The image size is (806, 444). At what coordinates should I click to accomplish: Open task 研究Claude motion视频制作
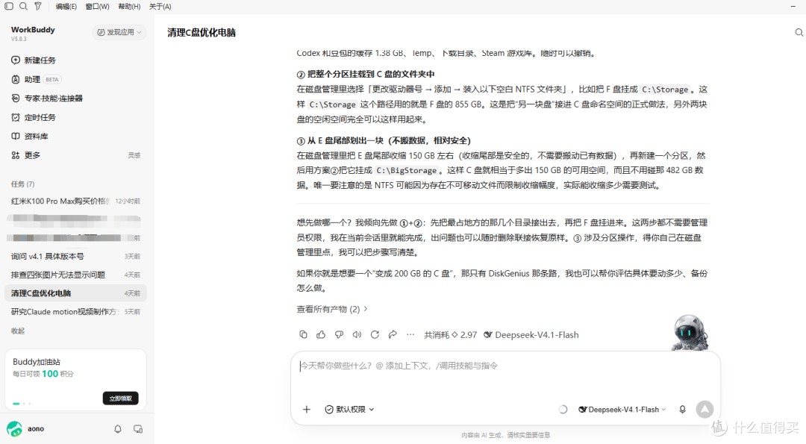click(75, 311)
